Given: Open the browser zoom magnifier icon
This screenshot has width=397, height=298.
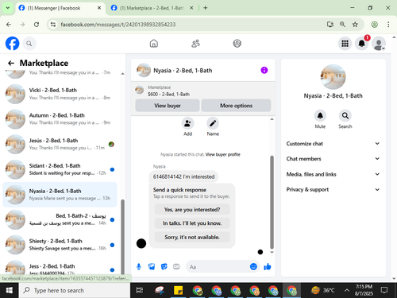Looking at the screenshot, I should coord(342,25).
